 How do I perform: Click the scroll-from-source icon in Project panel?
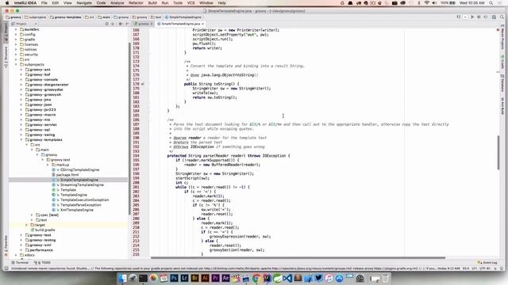point(106,24)
